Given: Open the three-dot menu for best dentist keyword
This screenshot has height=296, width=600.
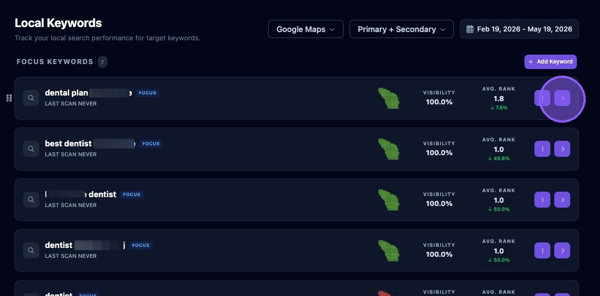Looking at the screenshot, I should tap(542, 149).
